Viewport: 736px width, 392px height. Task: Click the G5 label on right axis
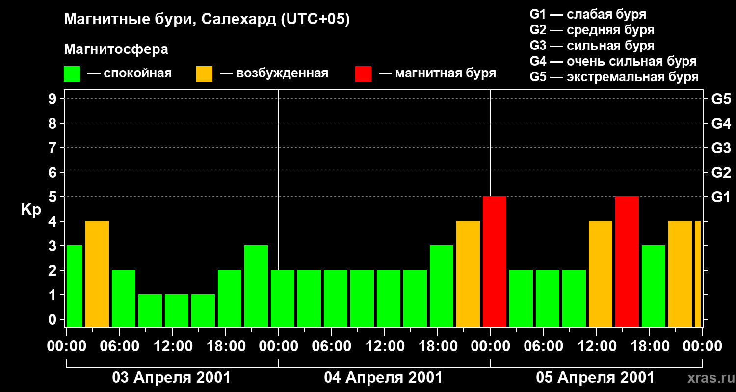pyautogui.click(x=721, y=99)
